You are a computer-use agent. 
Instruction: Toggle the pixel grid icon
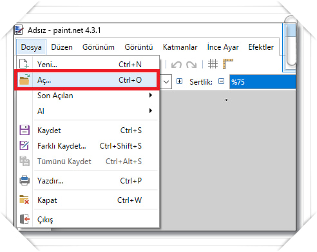click(x=213, y=64)
